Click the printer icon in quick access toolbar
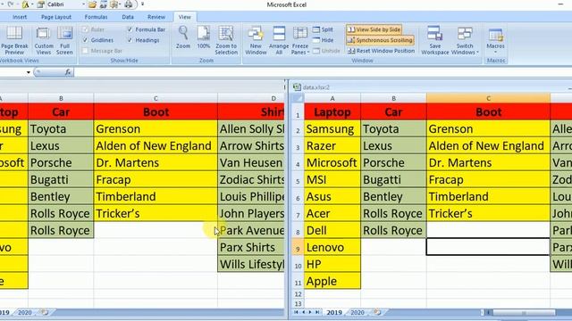This screenshot has height=321, width=572. coord(129,4)
